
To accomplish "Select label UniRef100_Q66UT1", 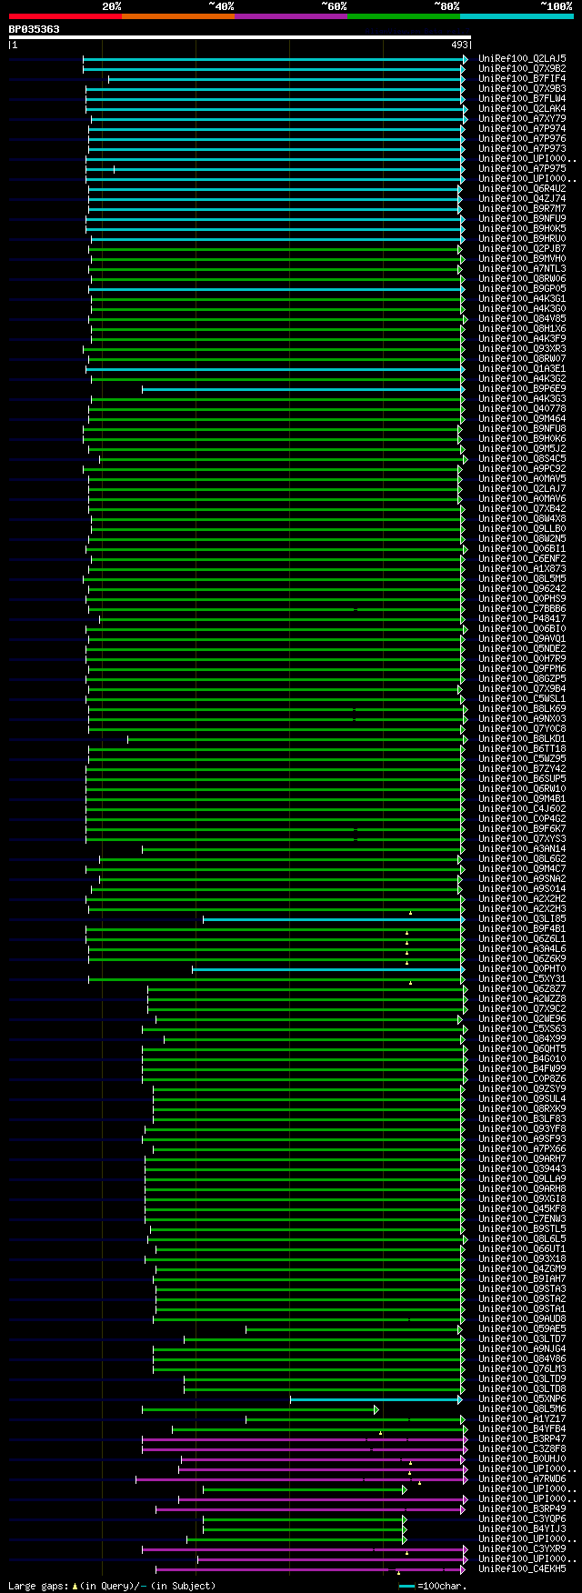I will coord(522,1248).
